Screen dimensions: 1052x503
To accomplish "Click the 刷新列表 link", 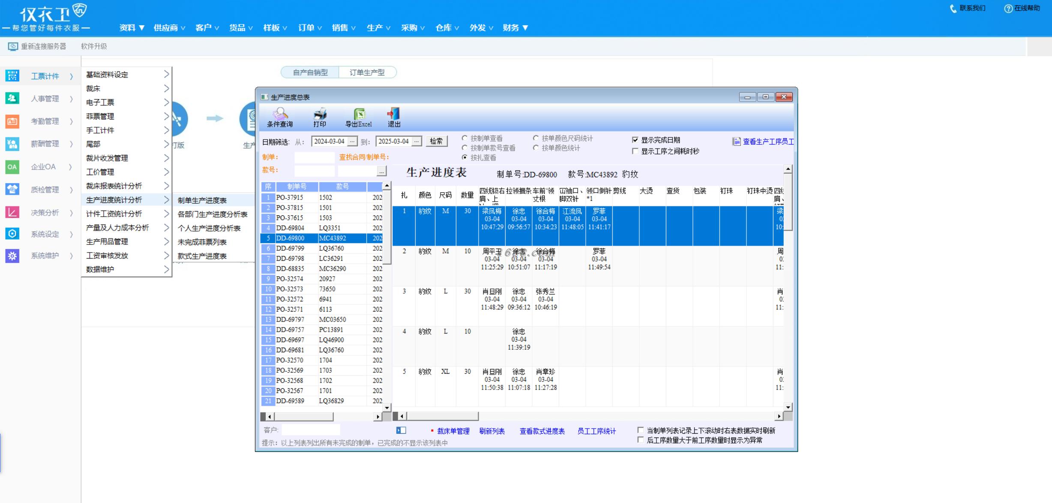I will pos(492,431).
